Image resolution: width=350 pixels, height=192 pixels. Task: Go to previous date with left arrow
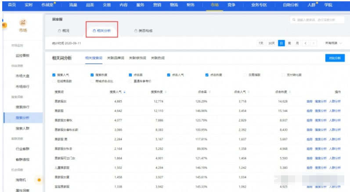(305, 43)
